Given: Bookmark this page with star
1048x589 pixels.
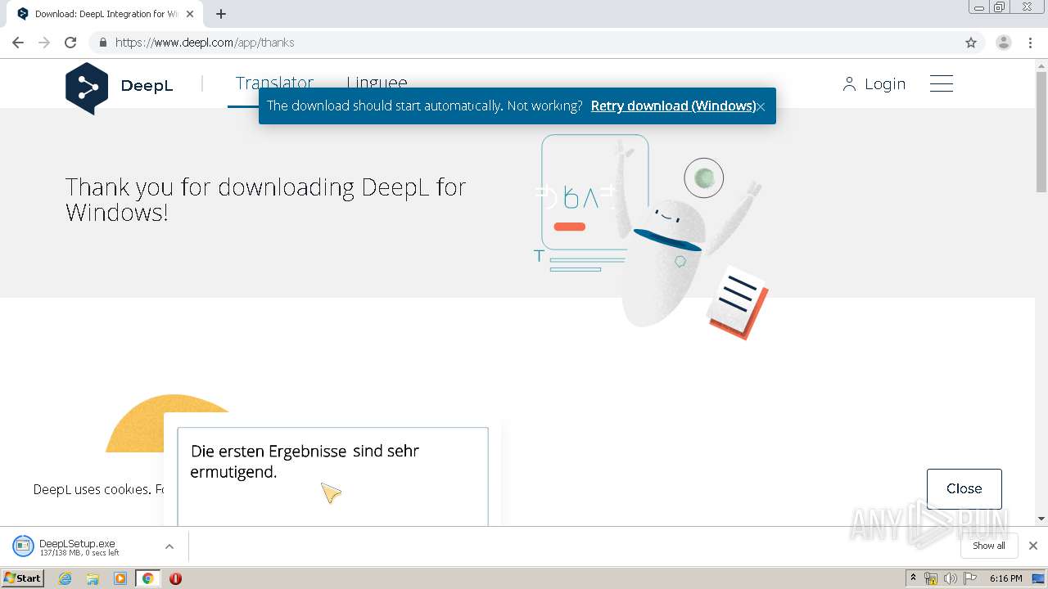Looking at the screenshot, I should point(971,43).
